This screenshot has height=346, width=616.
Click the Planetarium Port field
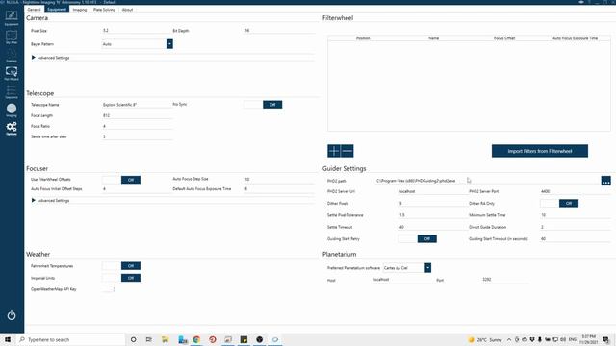(x=504, y=280)
